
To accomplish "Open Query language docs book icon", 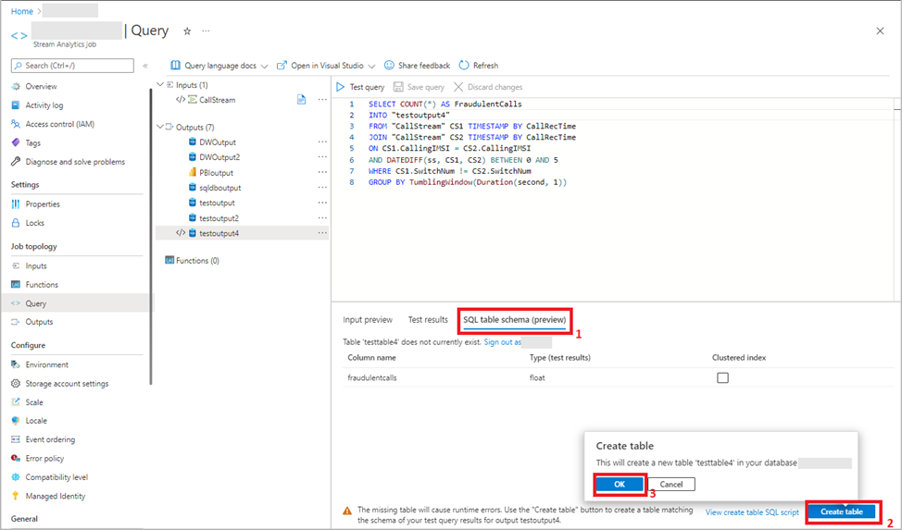I will coord(175,65).
